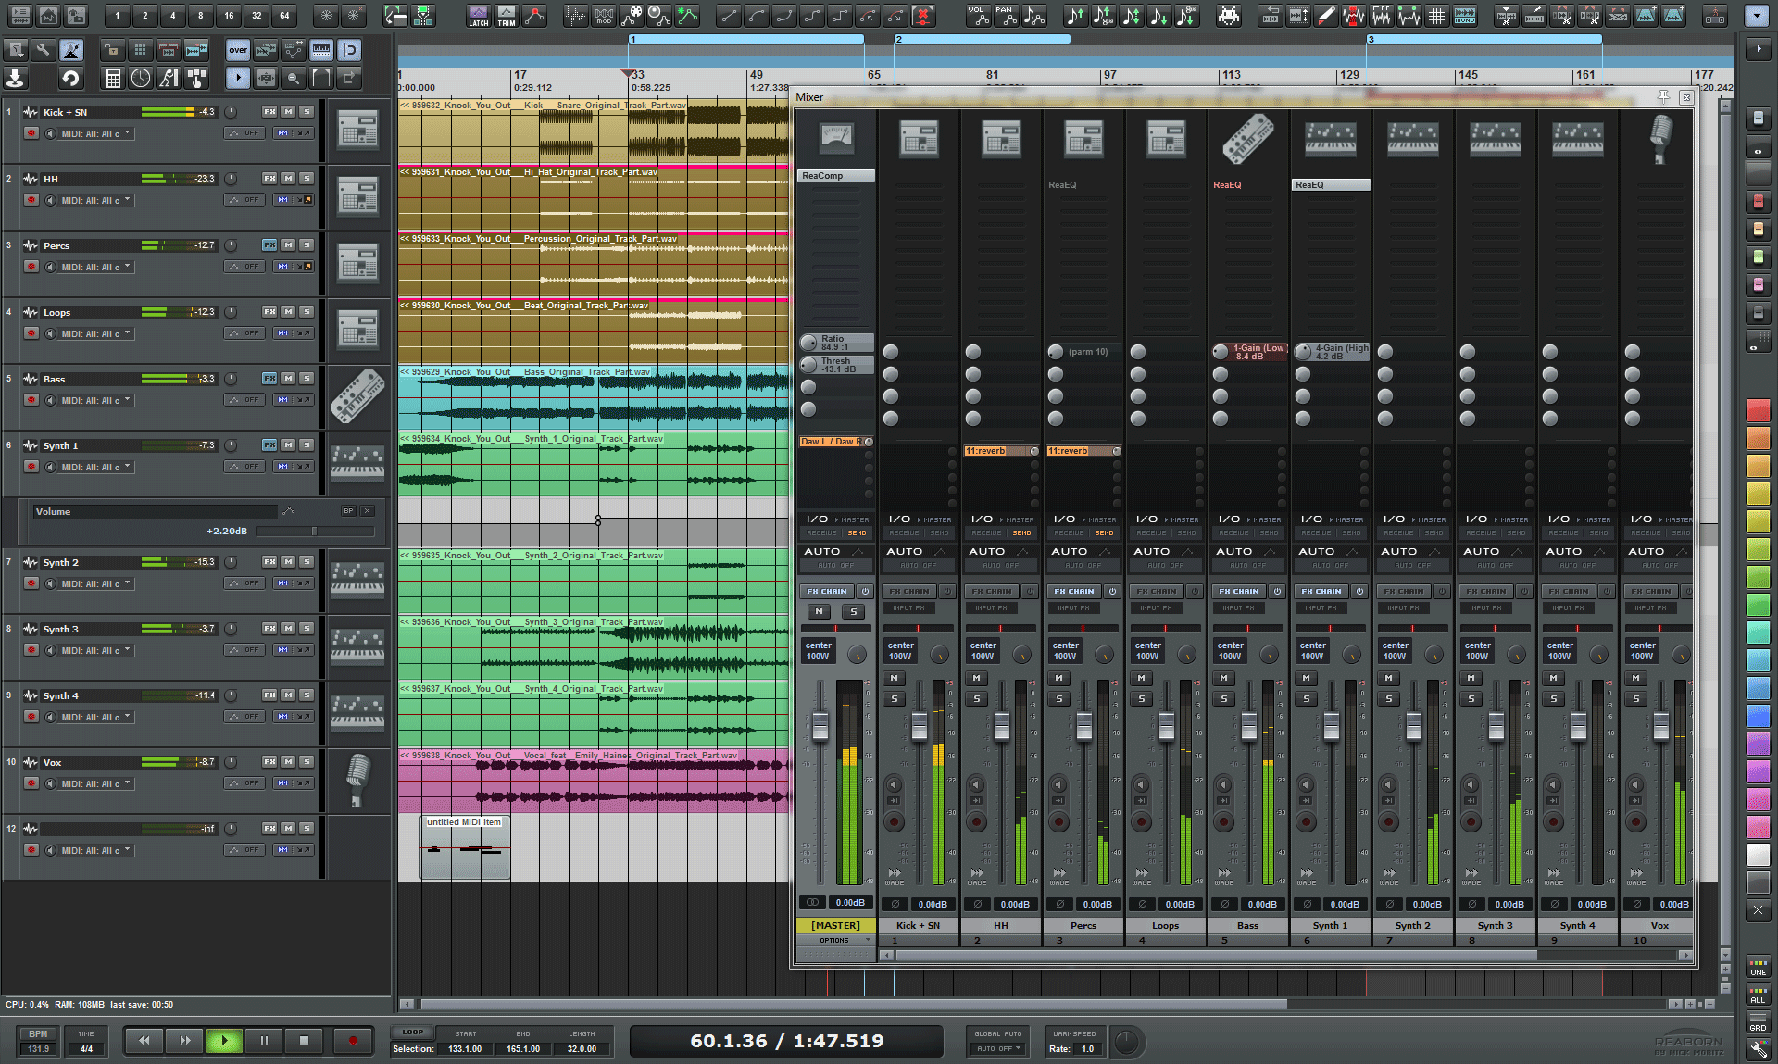Click the download arrow icon in left toolbar
Screen dimensions: 1778x1064
point(16,78)
